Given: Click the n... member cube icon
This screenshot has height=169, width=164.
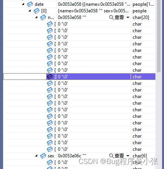Looking at the screenshot, I should [43, 17].
